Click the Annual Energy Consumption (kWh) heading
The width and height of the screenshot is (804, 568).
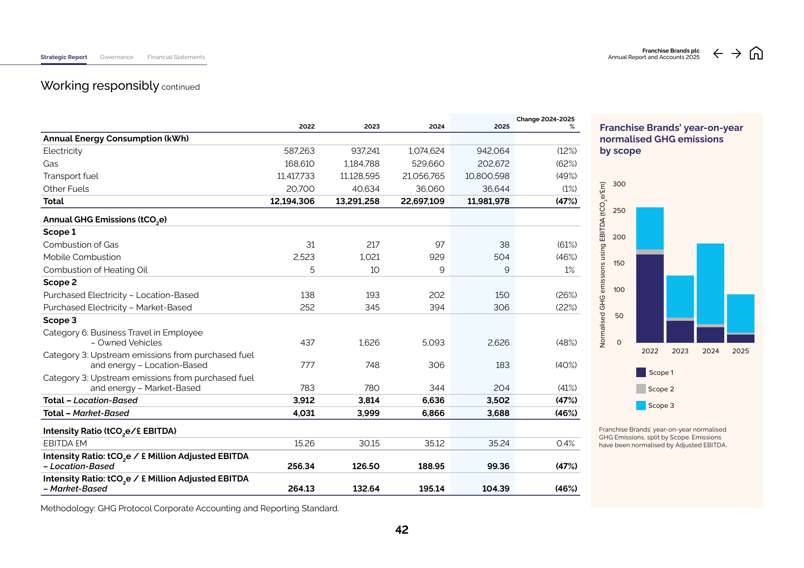pyautogui.click(x=116, y=139)
